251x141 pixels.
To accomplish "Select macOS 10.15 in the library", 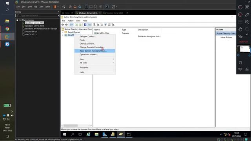I will 31,34.
